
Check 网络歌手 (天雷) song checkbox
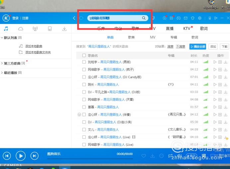pyautogui.click(x=84, y=99)
